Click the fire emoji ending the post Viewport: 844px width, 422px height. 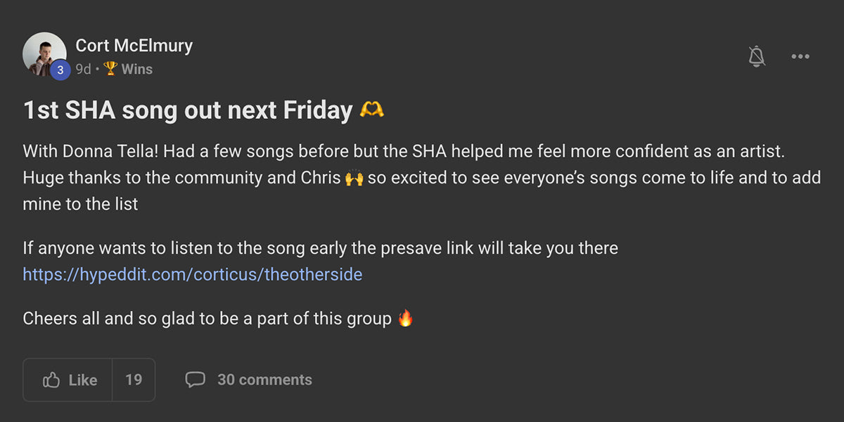click(x=405, y=319)
